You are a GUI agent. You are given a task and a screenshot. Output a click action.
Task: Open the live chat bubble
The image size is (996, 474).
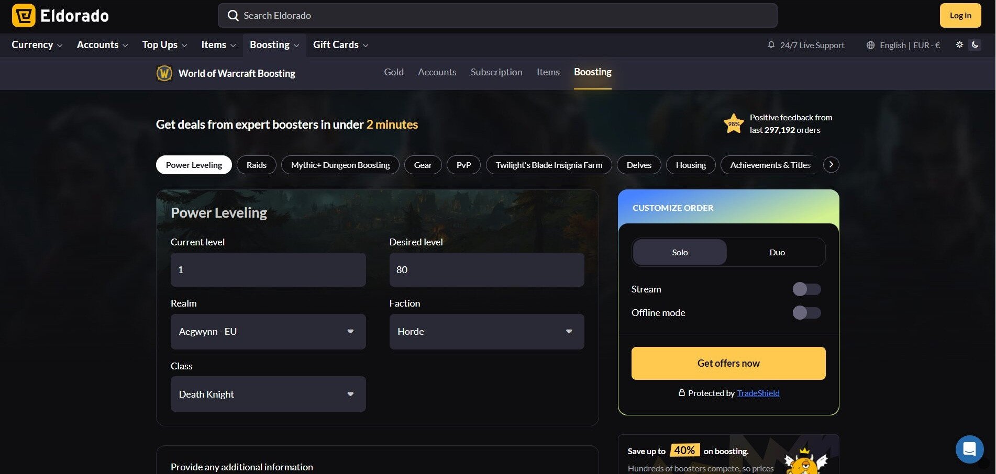point(969,449)
